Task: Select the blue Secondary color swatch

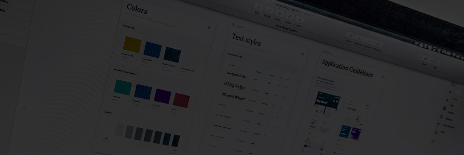Action: pyautogui.click(x=153, y=50)
